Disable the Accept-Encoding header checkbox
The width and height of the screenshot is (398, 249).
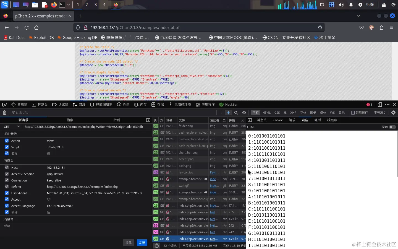[x=7, y=174]
